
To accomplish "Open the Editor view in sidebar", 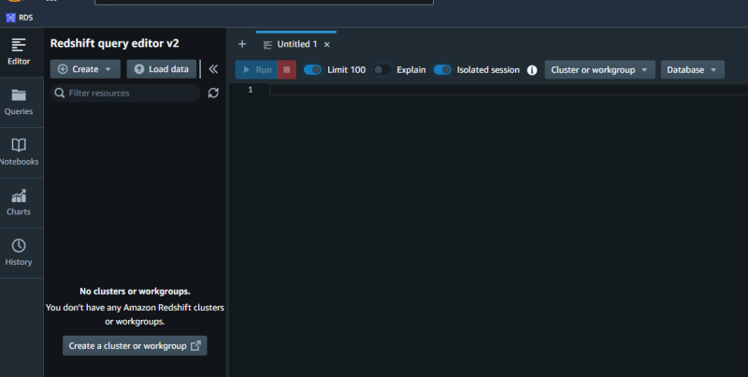I will (x=19, y=51).
